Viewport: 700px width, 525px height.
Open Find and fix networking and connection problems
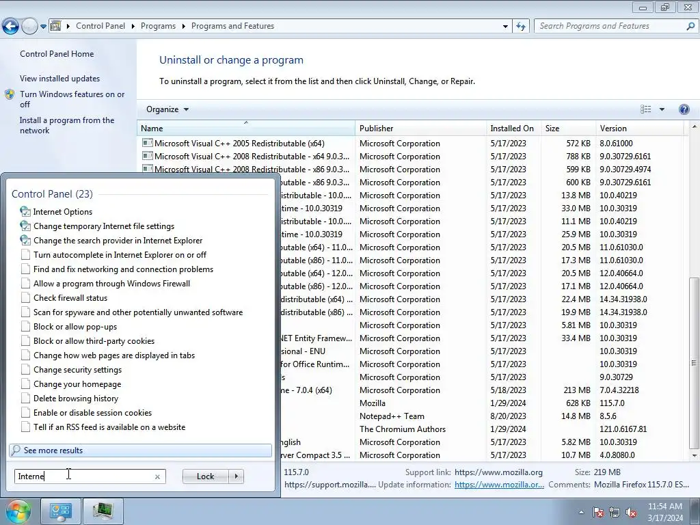click(x=123, y=269)
